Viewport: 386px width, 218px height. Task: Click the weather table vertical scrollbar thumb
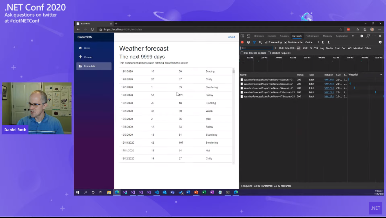click(x=234, y=72)
